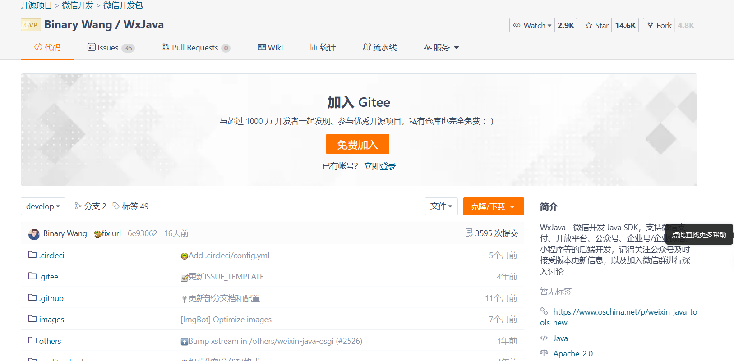This screenshot has width=734, height=361.
Task: Open the 流水线 tab
Action: click(x=380, y=48)
